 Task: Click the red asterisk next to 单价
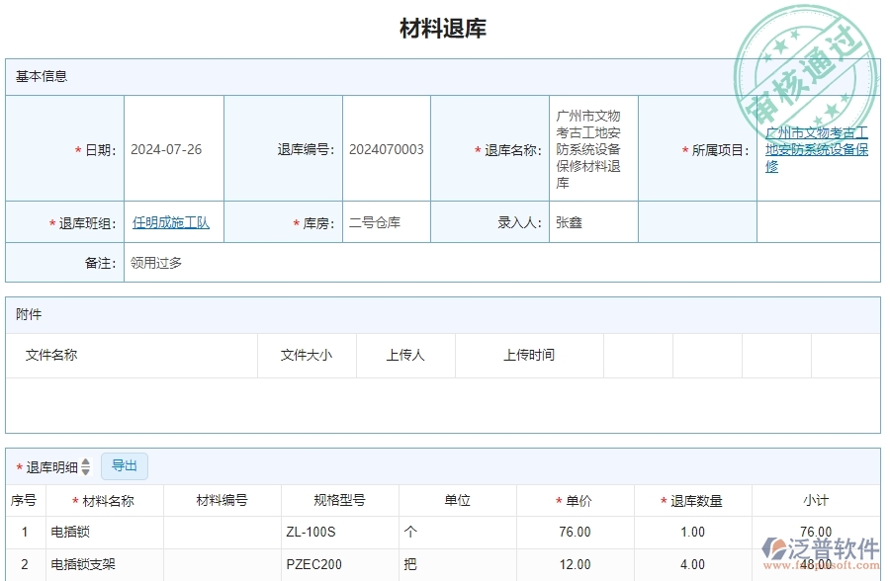[557, 501]
